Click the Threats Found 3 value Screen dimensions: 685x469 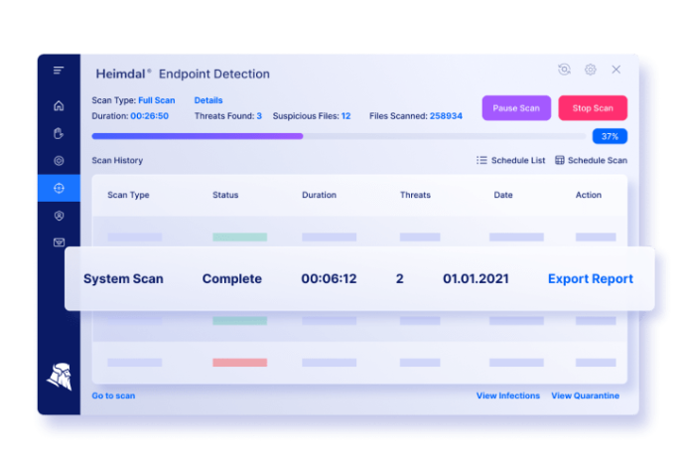pos(259,116)
